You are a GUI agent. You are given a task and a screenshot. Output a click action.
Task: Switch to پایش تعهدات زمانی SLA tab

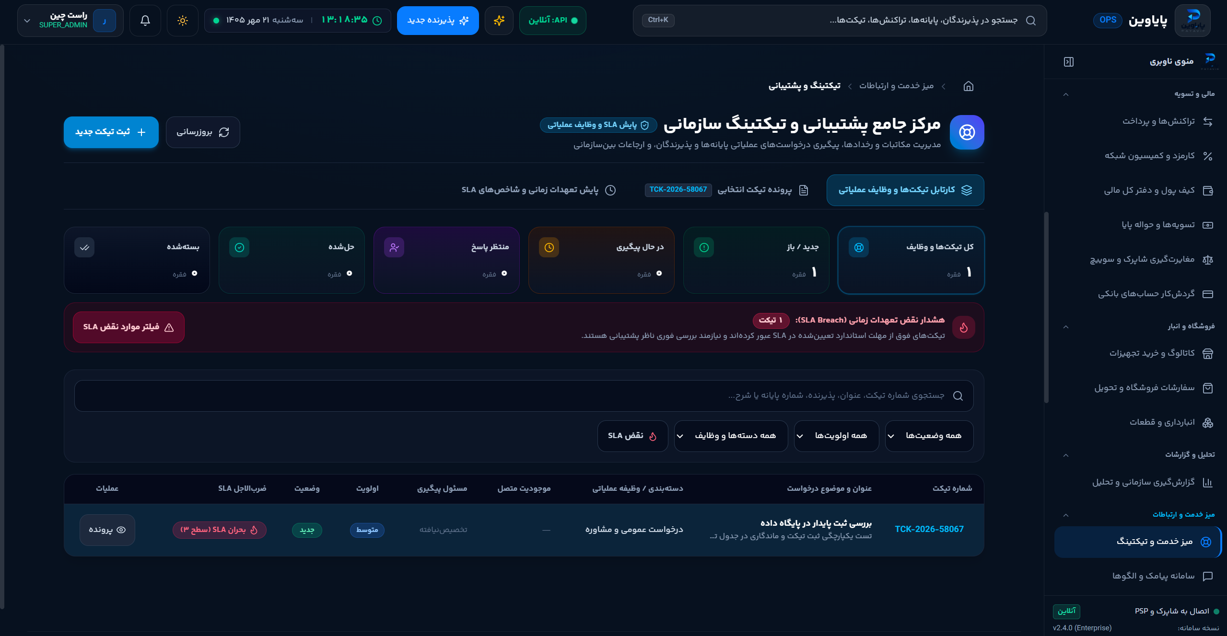click(x=539, y=190)
